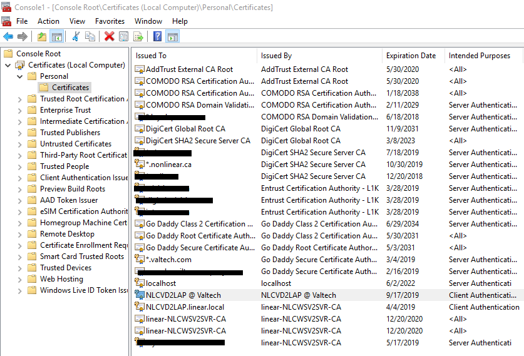Select Go Daddy Class 2 Certification row expiring 6/29/2034

point(327,224)
